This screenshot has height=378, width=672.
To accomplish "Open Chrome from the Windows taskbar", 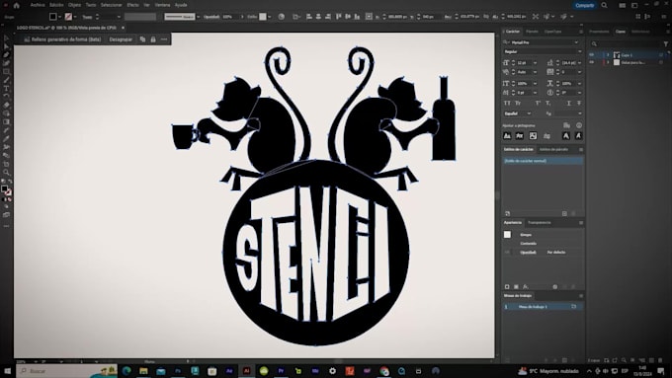I will tap(384, 371).
